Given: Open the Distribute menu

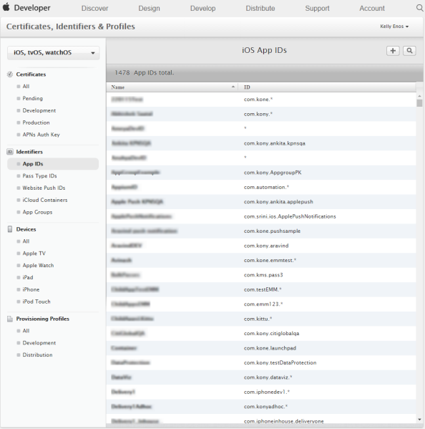Looking at the screenshot, I should click(260, 8).
